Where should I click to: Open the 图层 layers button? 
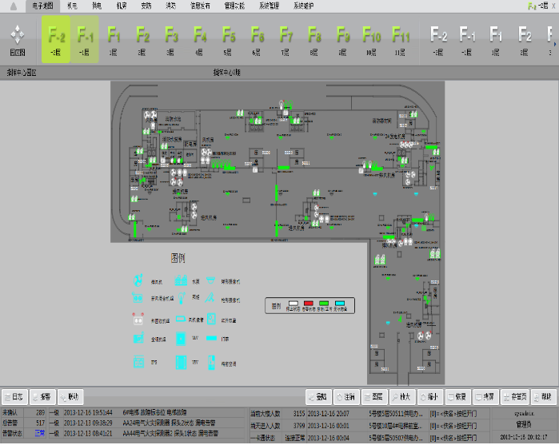pos(374,397)
